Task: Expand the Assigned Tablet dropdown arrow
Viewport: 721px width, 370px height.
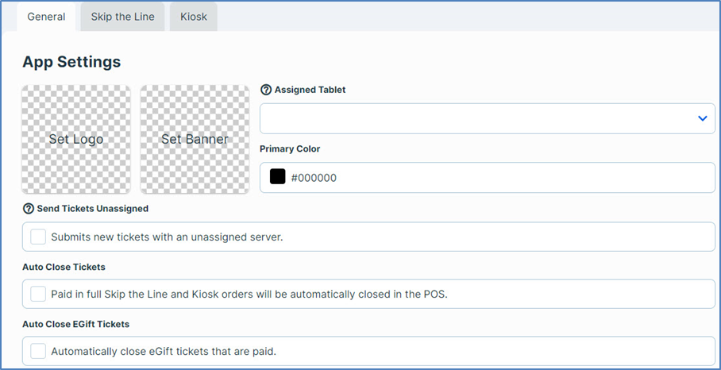Action: pos(702,118)
